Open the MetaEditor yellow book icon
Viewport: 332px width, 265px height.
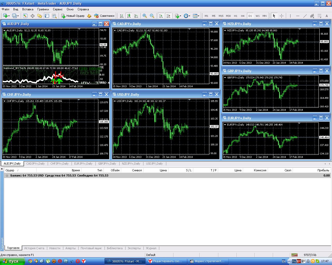coord(89,16)
